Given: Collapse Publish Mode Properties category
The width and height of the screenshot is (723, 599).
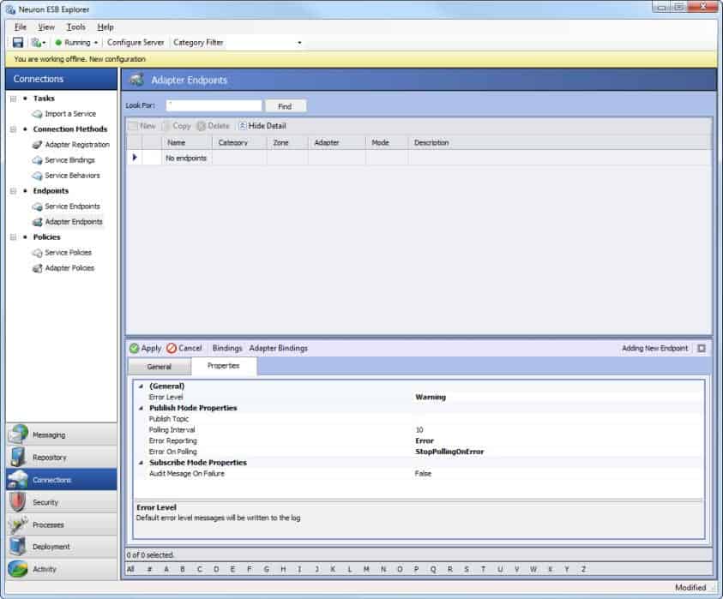Looking at the screenshot, I should 142,408.
